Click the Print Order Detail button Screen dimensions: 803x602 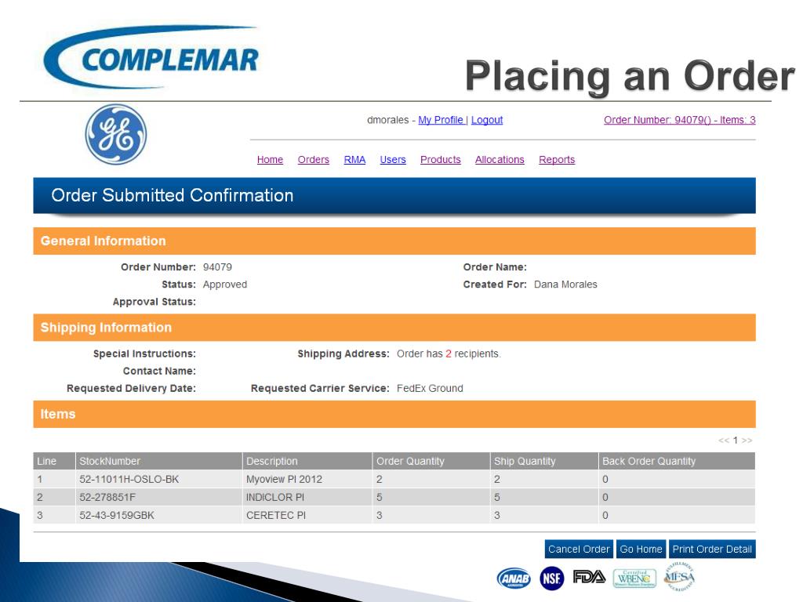point(712,549)
